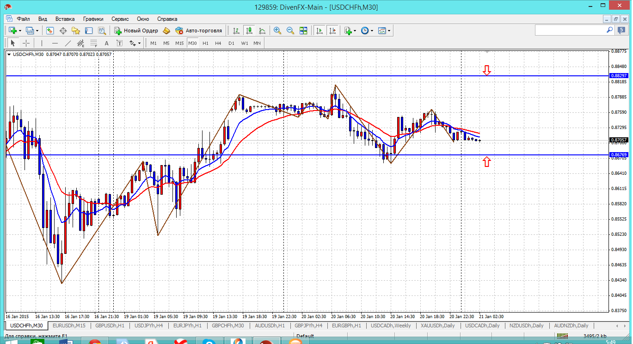The image size is (633, 344).
Task: Switch to the EURUSDh,M15 chart tab
Action: coord(69,326)
